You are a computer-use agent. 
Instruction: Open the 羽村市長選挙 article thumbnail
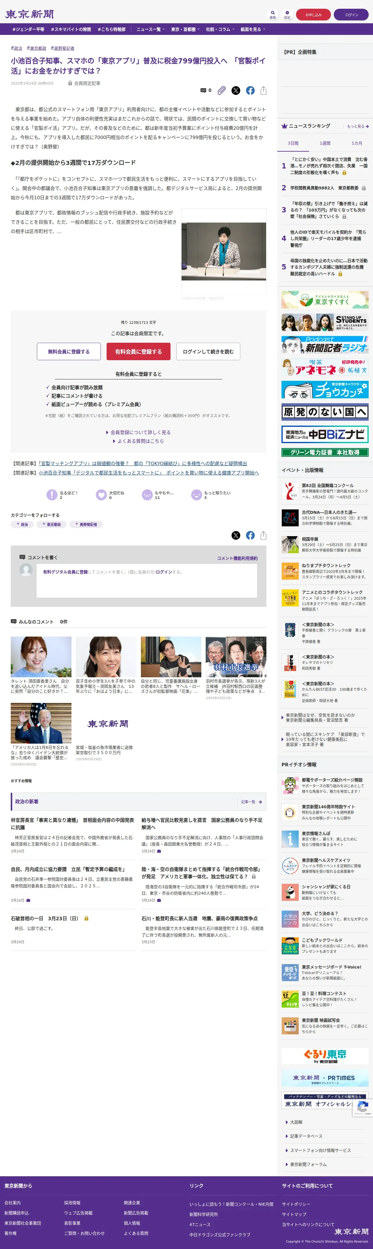point(236,656)
